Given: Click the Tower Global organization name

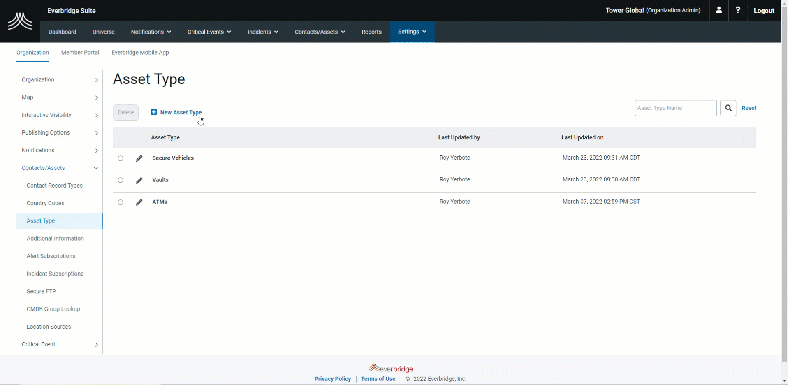Looking at the screenshot, I should [624, 10].
